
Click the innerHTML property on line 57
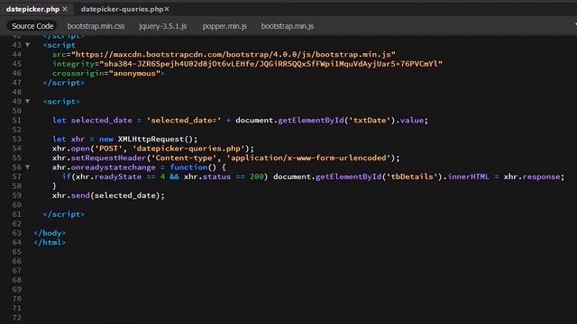469,176
